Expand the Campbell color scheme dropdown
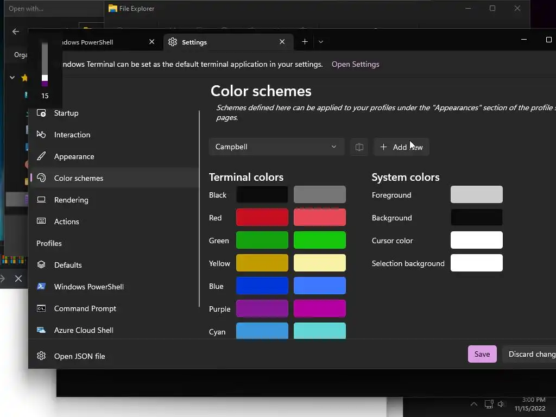 (276, 147)
